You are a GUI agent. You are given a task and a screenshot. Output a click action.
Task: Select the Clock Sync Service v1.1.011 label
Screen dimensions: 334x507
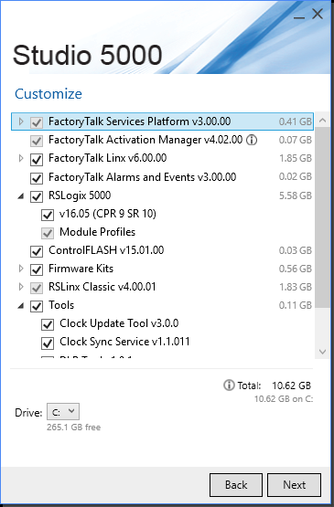124,342
